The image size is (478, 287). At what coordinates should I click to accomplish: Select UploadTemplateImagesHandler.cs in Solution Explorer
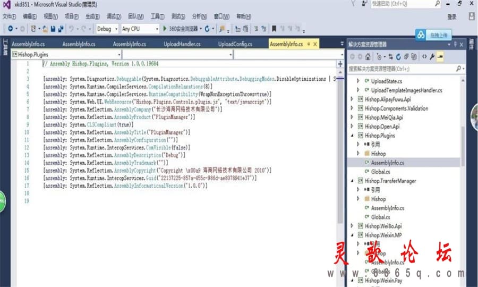click(406, 90)
